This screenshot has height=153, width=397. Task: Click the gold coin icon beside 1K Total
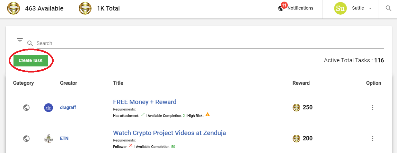click(x=85, y=8)
